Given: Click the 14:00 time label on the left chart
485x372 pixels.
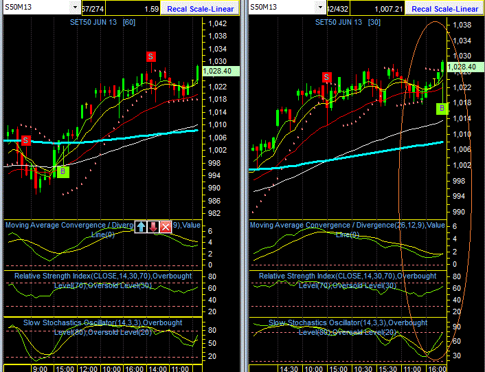Looking at the screenshot, I should pyautogui.click(x=157, y=369).
